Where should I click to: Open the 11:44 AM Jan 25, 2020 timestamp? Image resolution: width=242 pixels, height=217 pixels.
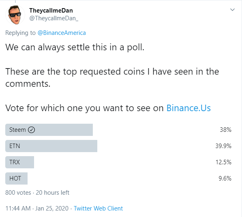37,208
